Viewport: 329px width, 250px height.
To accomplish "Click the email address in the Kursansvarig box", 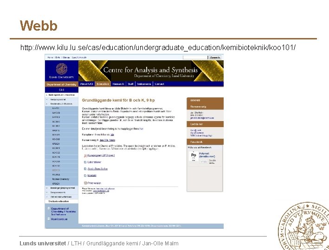I will tap(202, 118).
